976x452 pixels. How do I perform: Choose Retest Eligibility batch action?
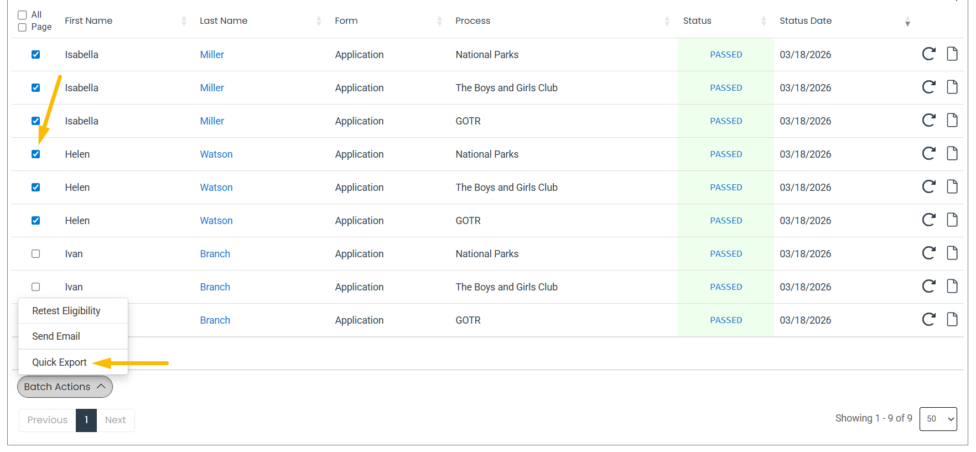73,311
